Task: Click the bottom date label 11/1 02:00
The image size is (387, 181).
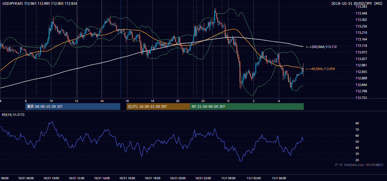Action: (254, 178)
